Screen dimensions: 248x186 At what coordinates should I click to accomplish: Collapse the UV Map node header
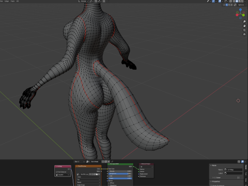click(56, 166)
